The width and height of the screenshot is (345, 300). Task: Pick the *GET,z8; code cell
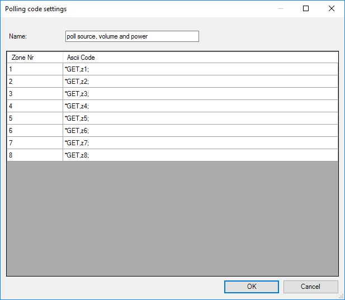[x=200, y=155]
